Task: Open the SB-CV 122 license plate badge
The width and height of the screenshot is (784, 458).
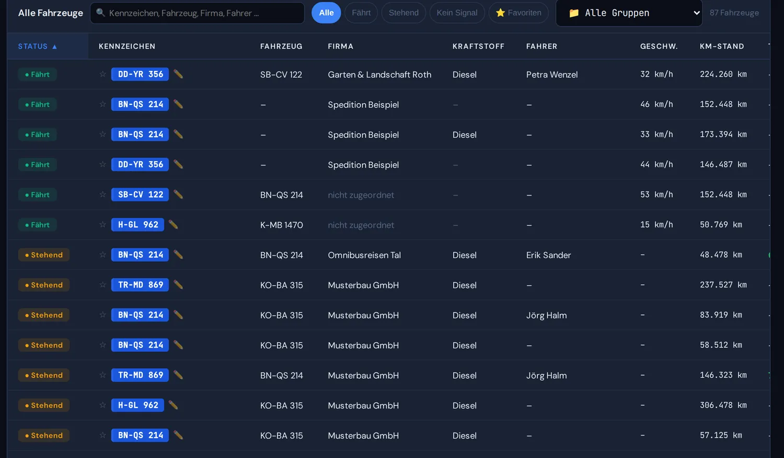Action: (x=140, y=195)
